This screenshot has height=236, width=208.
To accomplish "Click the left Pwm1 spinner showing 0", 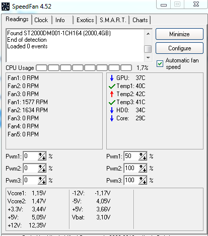I will [x=42, y=156].
